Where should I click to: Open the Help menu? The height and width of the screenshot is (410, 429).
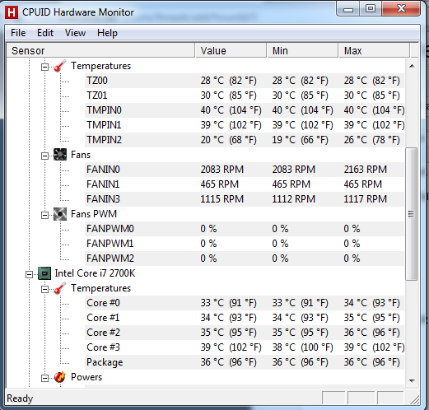point(107,33)
